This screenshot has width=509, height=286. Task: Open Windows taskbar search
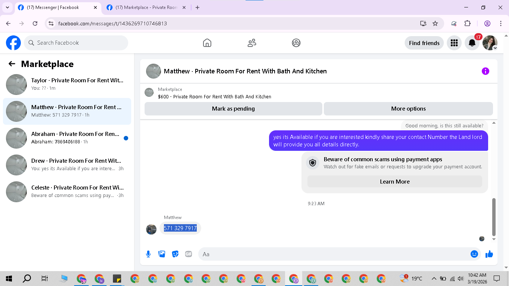pyautogui.click(x=27, y=278)
